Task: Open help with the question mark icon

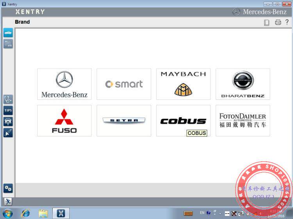Action: (287, 22)
